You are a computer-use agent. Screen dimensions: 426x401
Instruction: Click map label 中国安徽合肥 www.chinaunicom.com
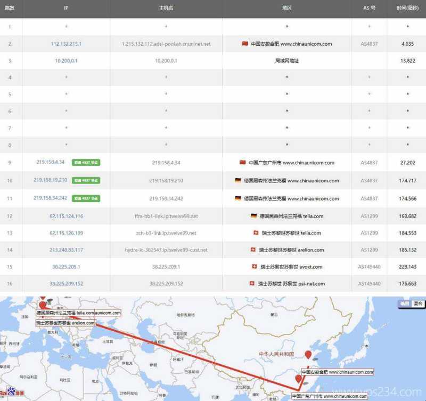(x=337, y=372)
